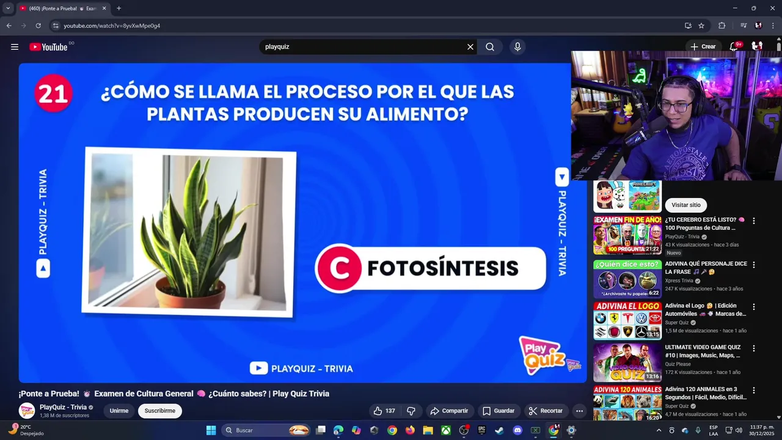
Task: Reload the current page
Action: click(38, 26)
